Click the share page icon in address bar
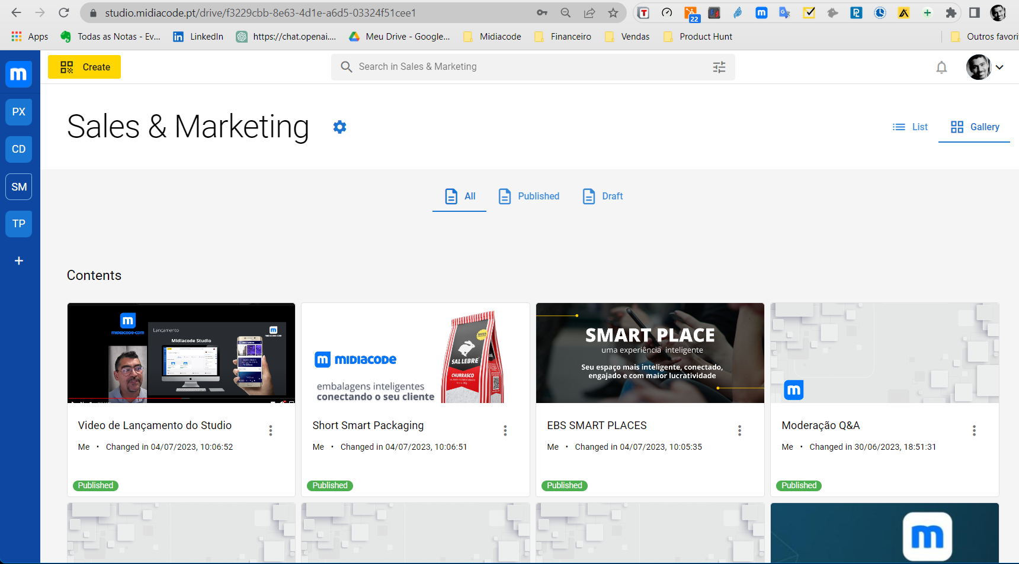The width and height of the screenshot is (1019, 564). click(589, 12)
